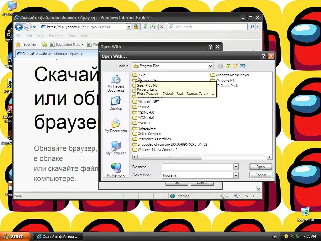321x241 pixels.
Task: Select the Online Services folder
Action: pyautogui.click(x=147, y=134)
